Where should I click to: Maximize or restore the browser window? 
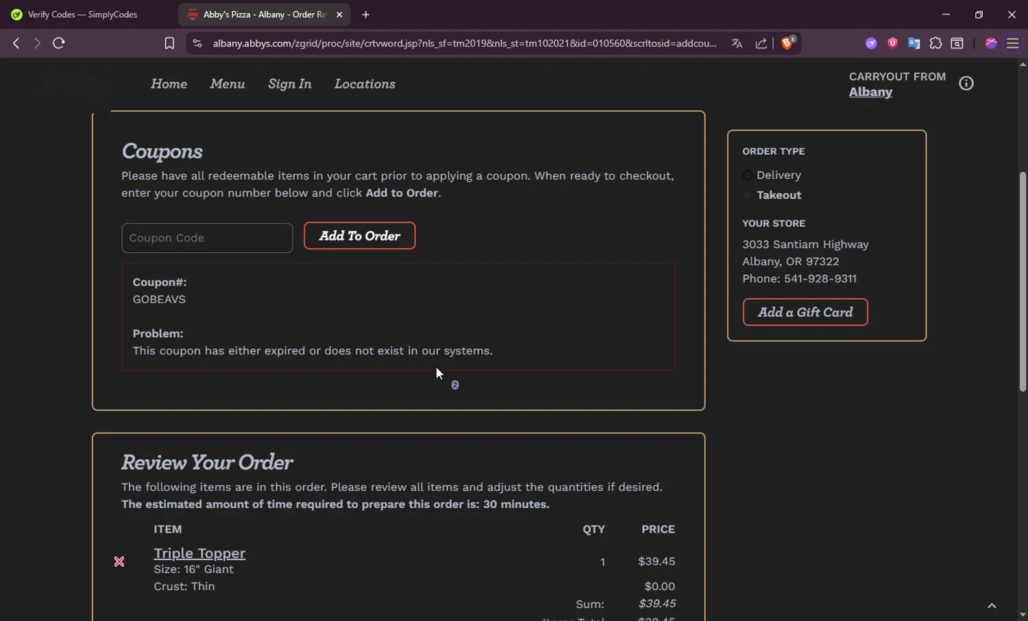click(x=979, y=14)
